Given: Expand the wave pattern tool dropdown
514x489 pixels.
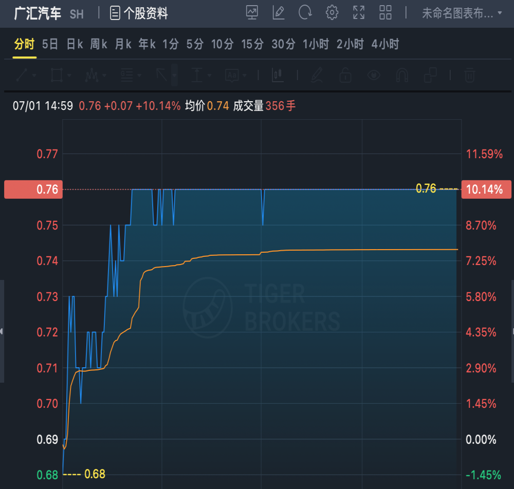Looking at the screenshot, I should (104, 76).
